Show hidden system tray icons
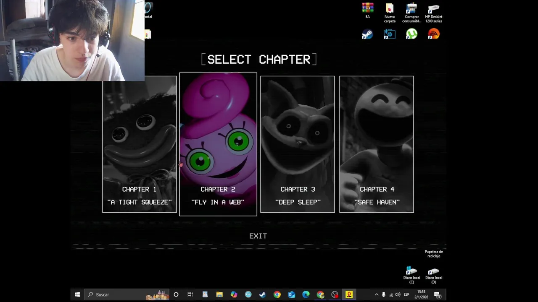The image size is (538, 302). coord(377,294)
